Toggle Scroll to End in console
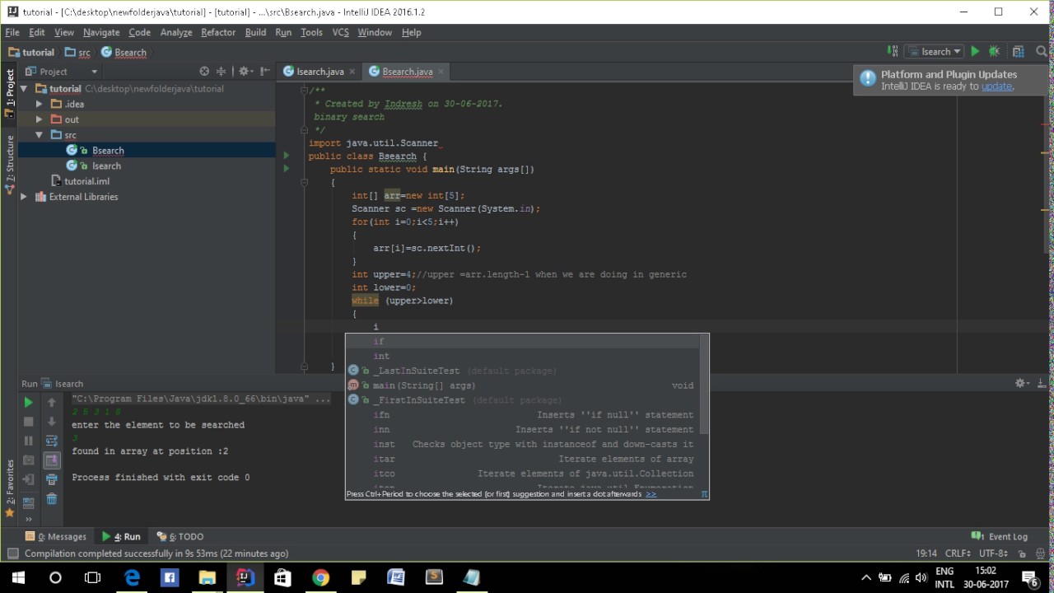1054x593 pixels. (x=51, y=460)
